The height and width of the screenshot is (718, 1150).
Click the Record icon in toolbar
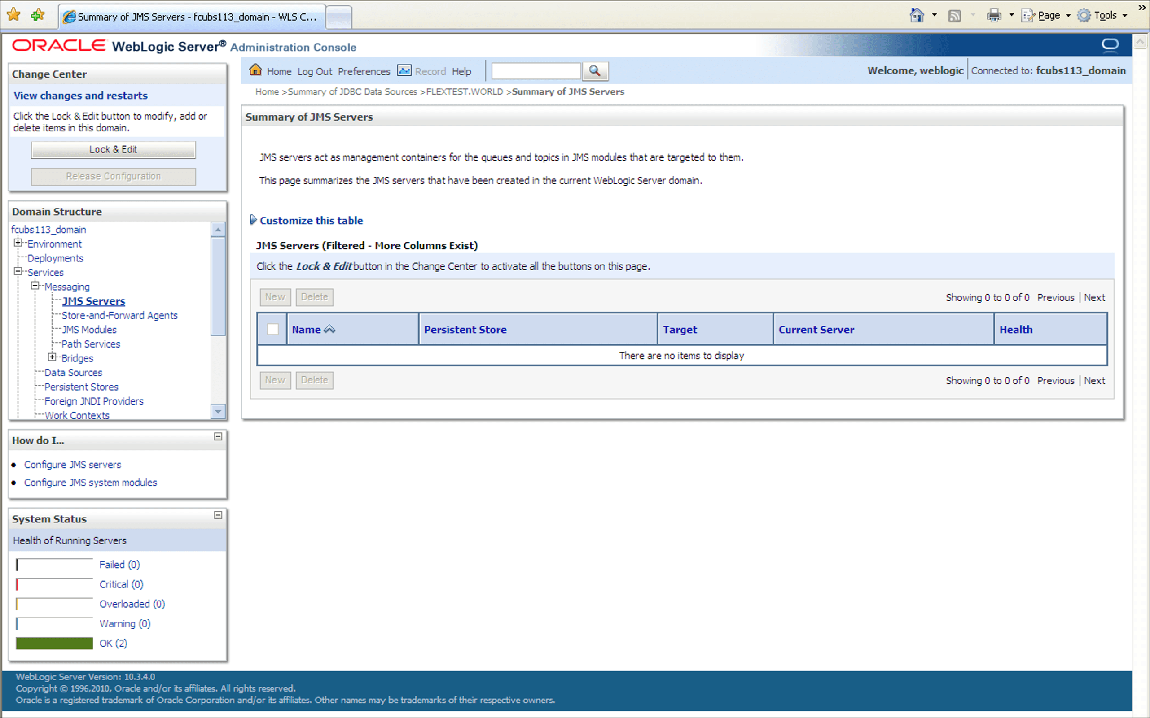[x=404, y=71]
